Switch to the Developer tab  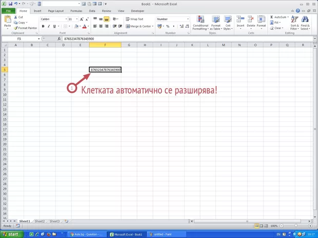(x=137, y=11)
